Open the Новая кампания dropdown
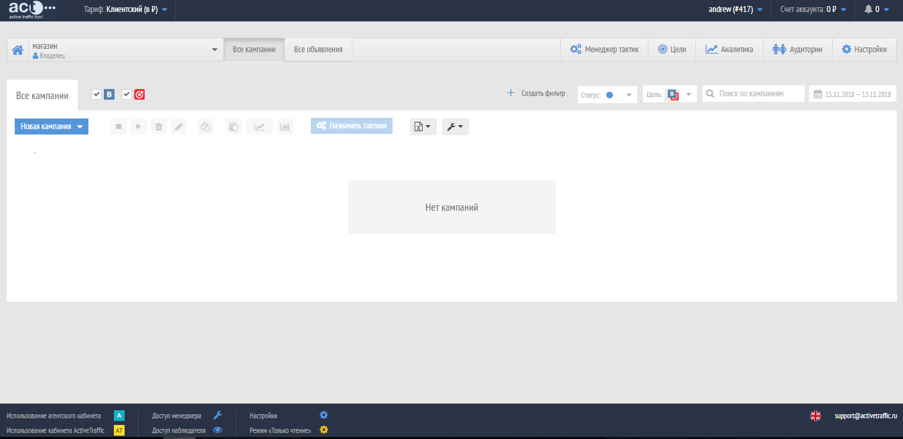 [x=52, y=126]
